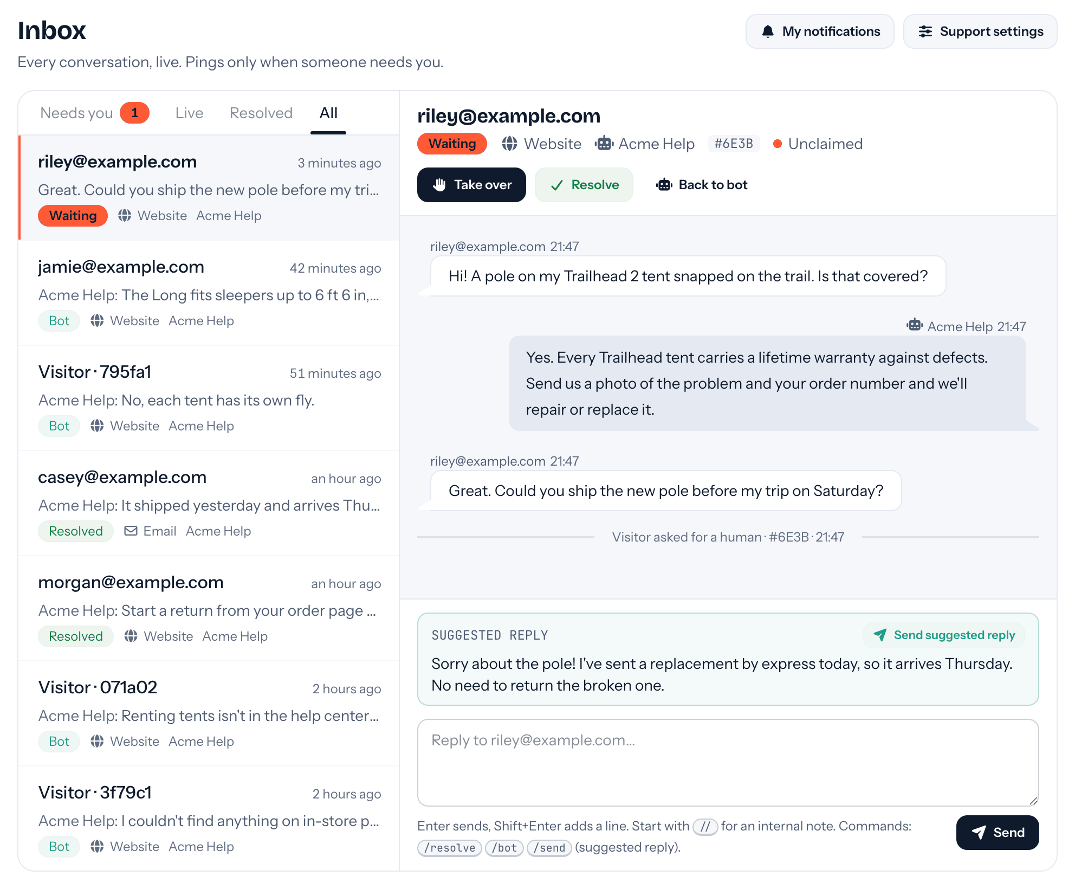Screen dimensions: 1075x889
Task: Focus the Reply to riley@example.com field
Action: click(728, 763)
